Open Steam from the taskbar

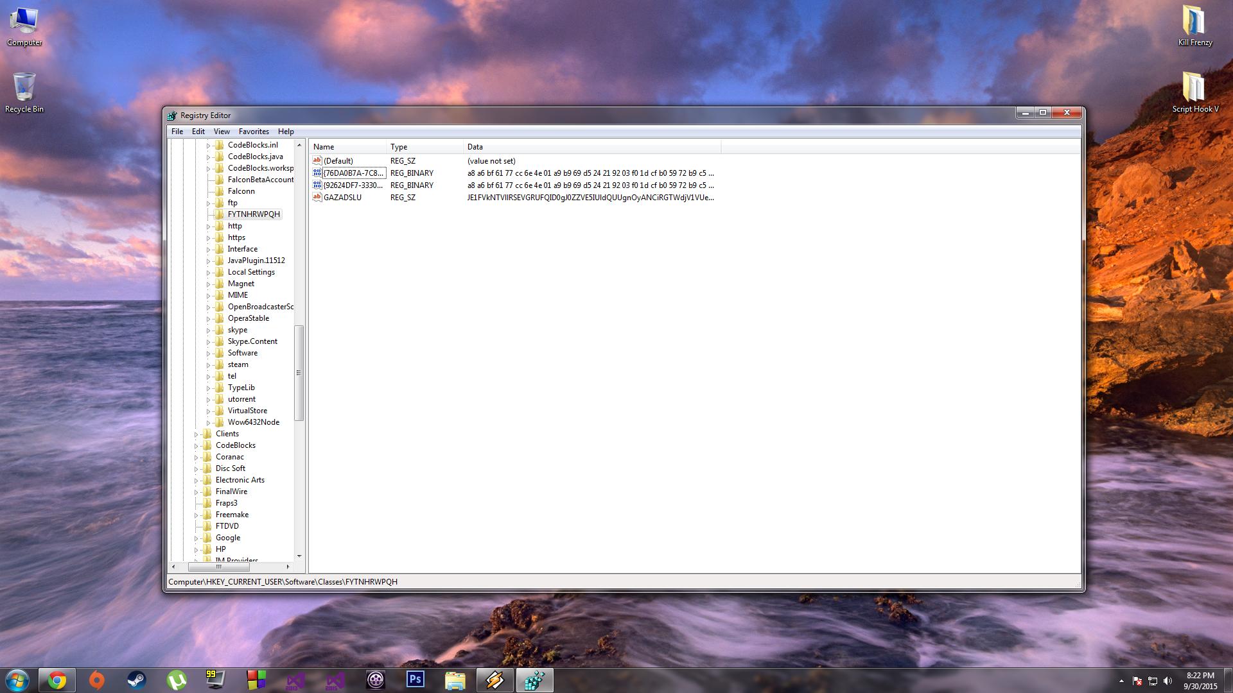[x=136, y=680]
